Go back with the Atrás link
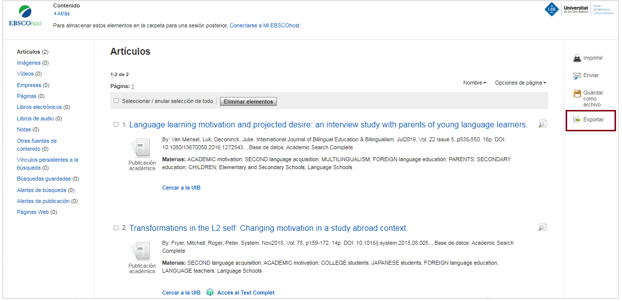The height and width of the screenshot is (301, 622). pos(62,13)
